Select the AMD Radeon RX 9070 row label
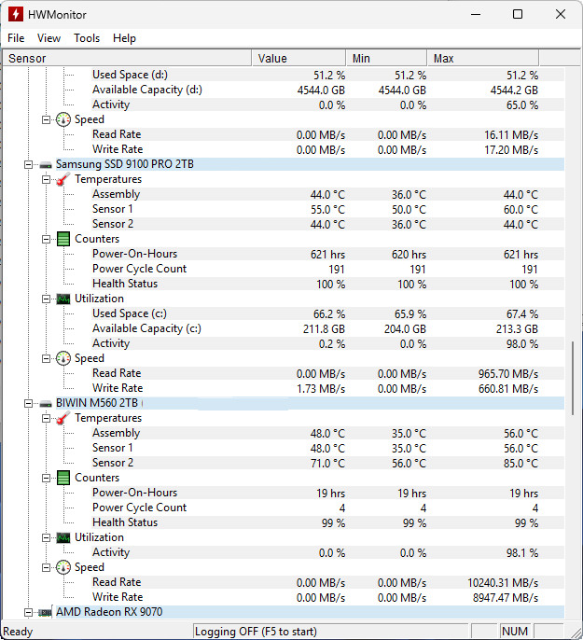The image size is (583, 640). pyautogui.click(x=109, y=612)
